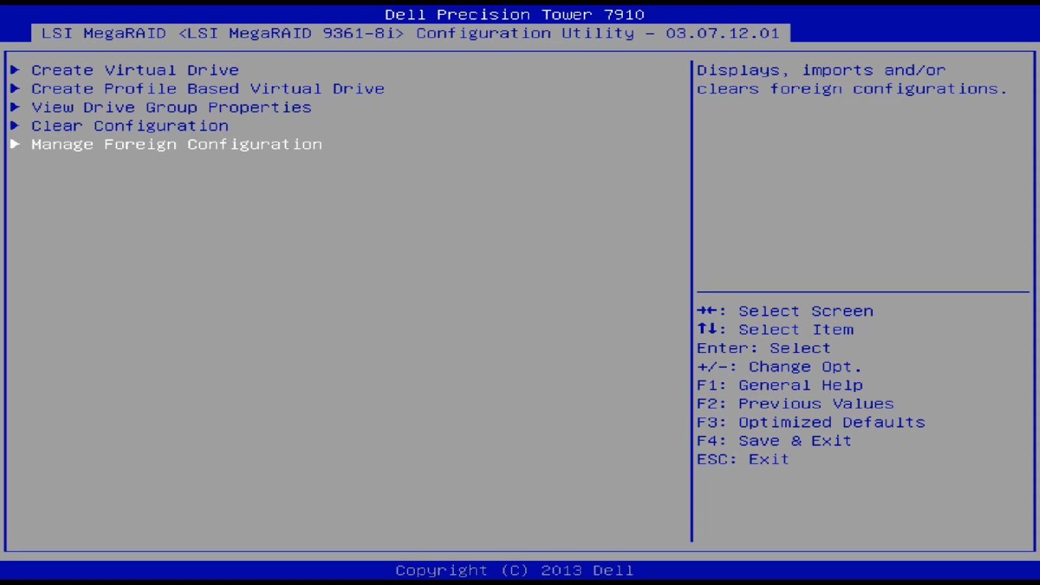
Task: Click arrow icon before Clear Configuration
Action: pos(16,125)
